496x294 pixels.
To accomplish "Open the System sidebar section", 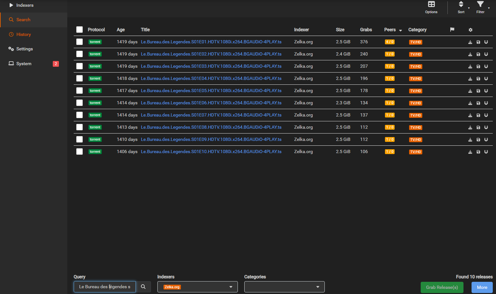I will point(24,64).
